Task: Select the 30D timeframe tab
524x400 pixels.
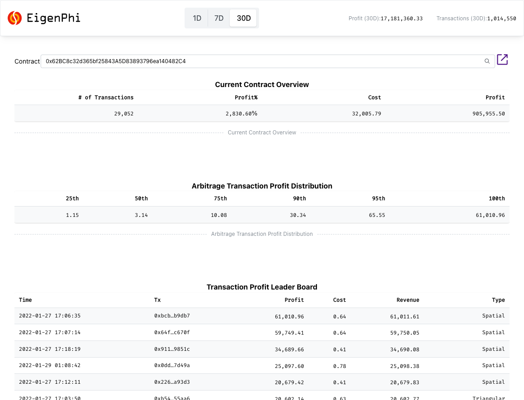Action: pyautogui.click(x=243, y=18)
